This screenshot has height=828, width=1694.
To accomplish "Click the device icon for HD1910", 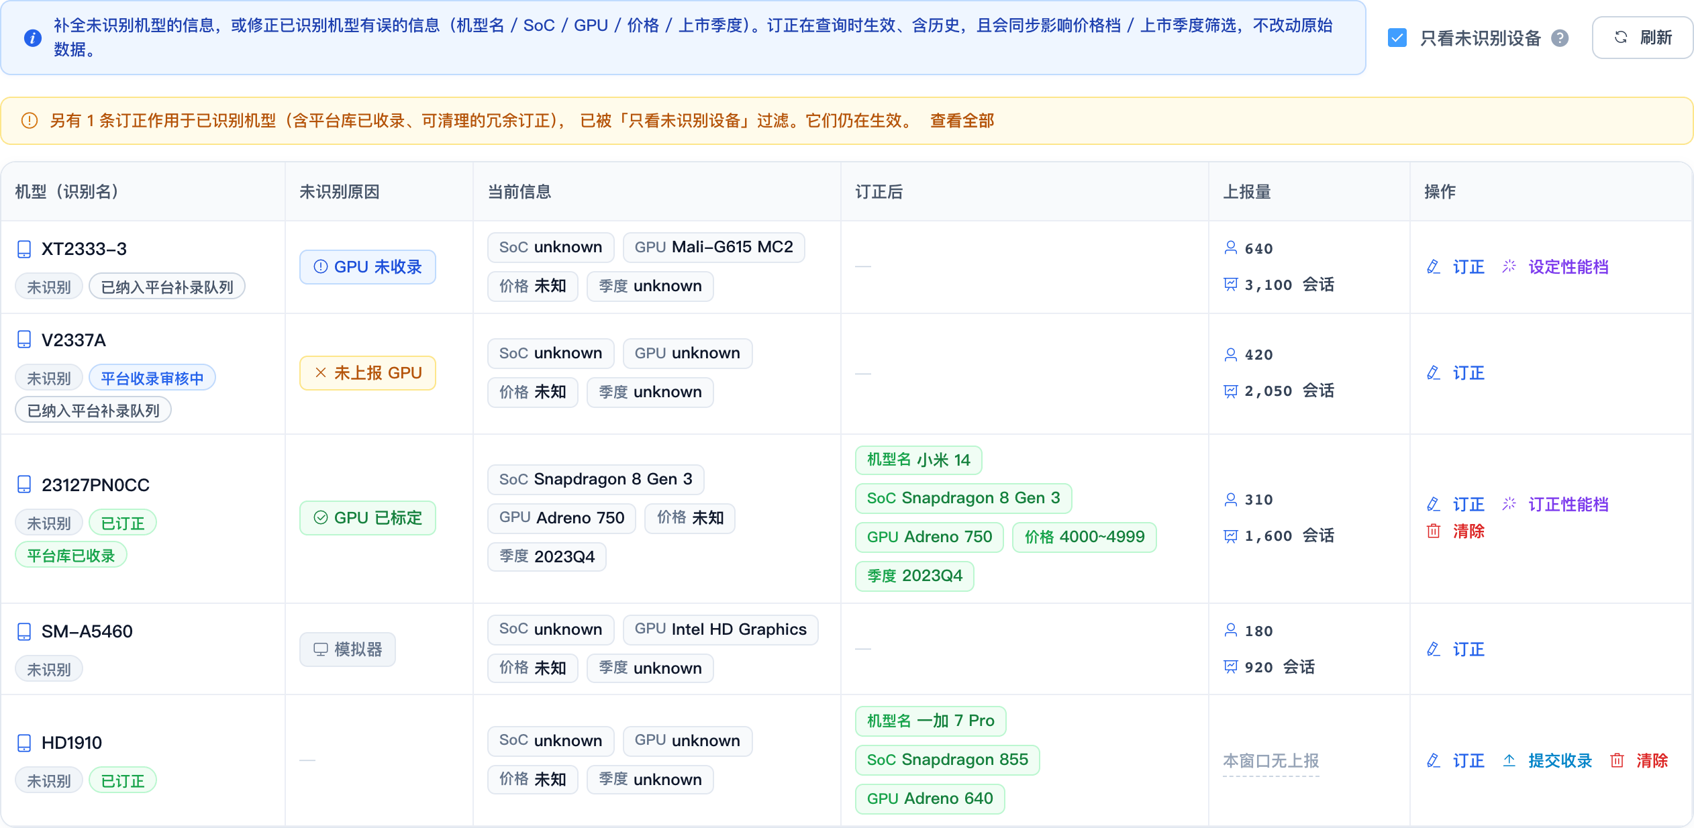I will click(24, 743).
